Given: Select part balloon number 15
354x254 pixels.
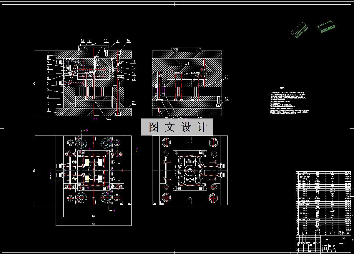Looking at the screenshot, I should (117, 40).
